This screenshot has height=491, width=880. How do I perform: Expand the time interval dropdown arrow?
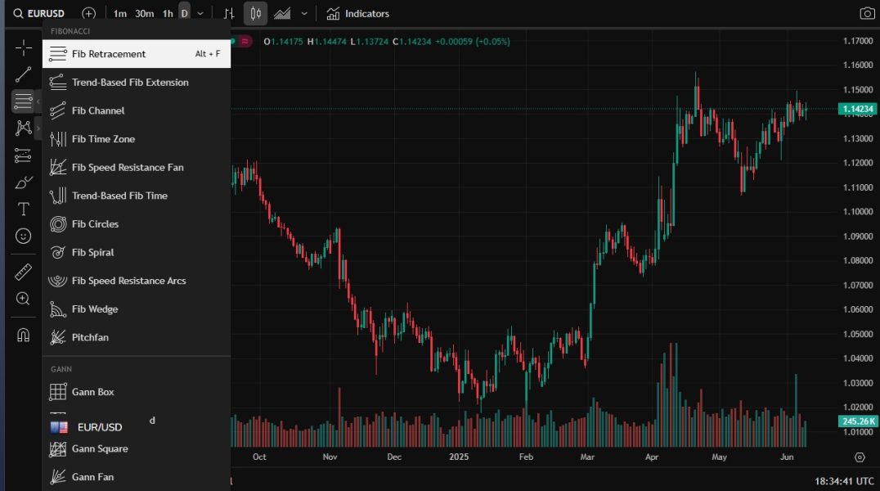coord(200,13)
